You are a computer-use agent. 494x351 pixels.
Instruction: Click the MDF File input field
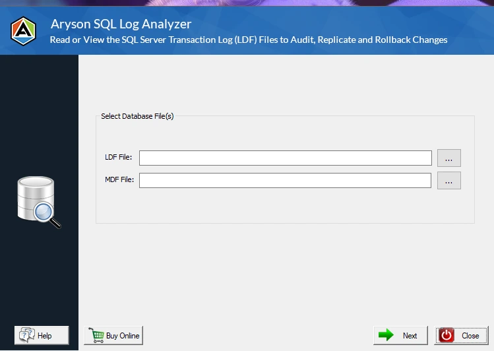click(285, 180)
